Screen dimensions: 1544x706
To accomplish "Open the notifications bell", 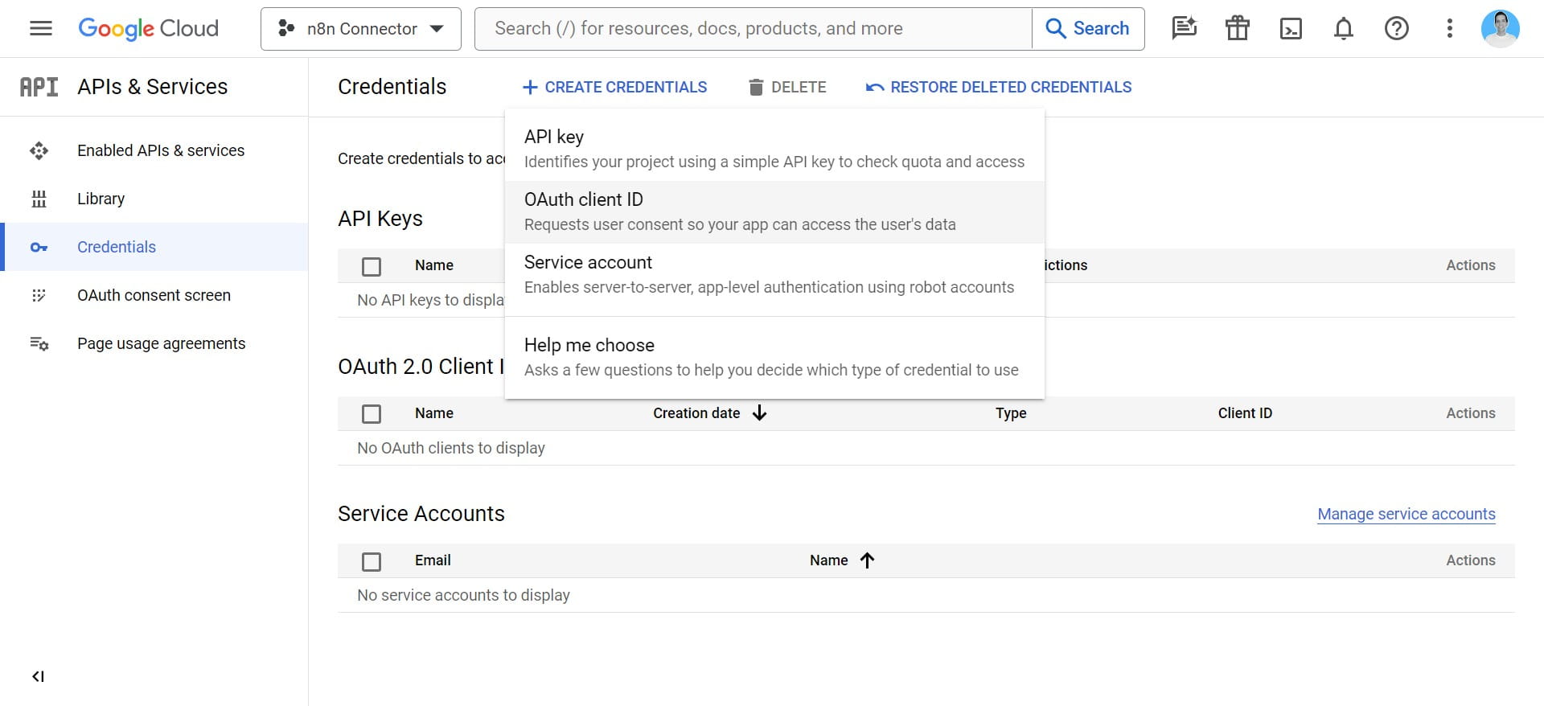I will tap(1344, 29).
